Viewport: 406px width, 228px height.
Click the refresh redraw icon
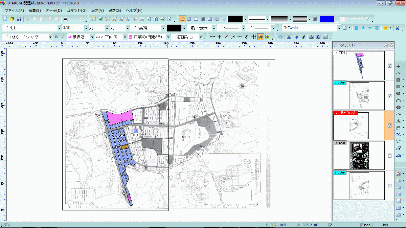click(x=280, y=37)
